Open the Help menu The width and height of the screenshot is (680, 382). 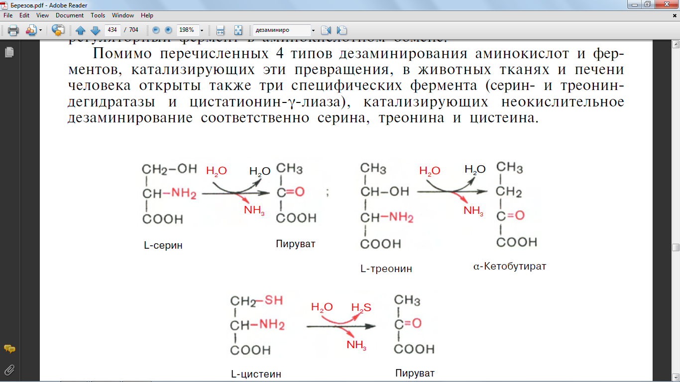[147, 15]
